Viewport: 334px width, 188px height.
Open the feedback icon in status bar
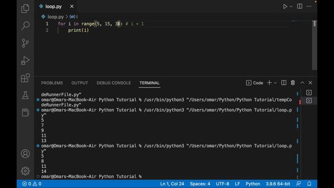(x=299, y=183)
